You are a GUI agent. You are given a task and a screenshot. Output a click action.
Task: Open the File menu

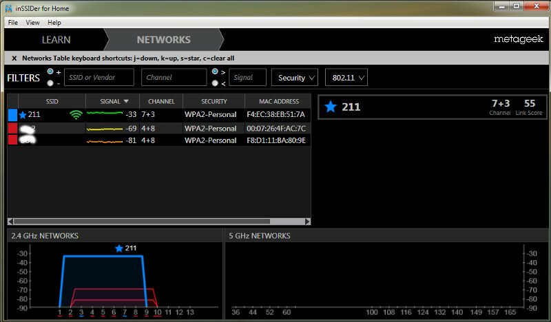tap(13, 23)
